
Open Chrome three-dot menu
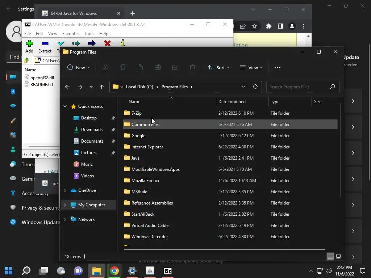(x=304, y=26)
